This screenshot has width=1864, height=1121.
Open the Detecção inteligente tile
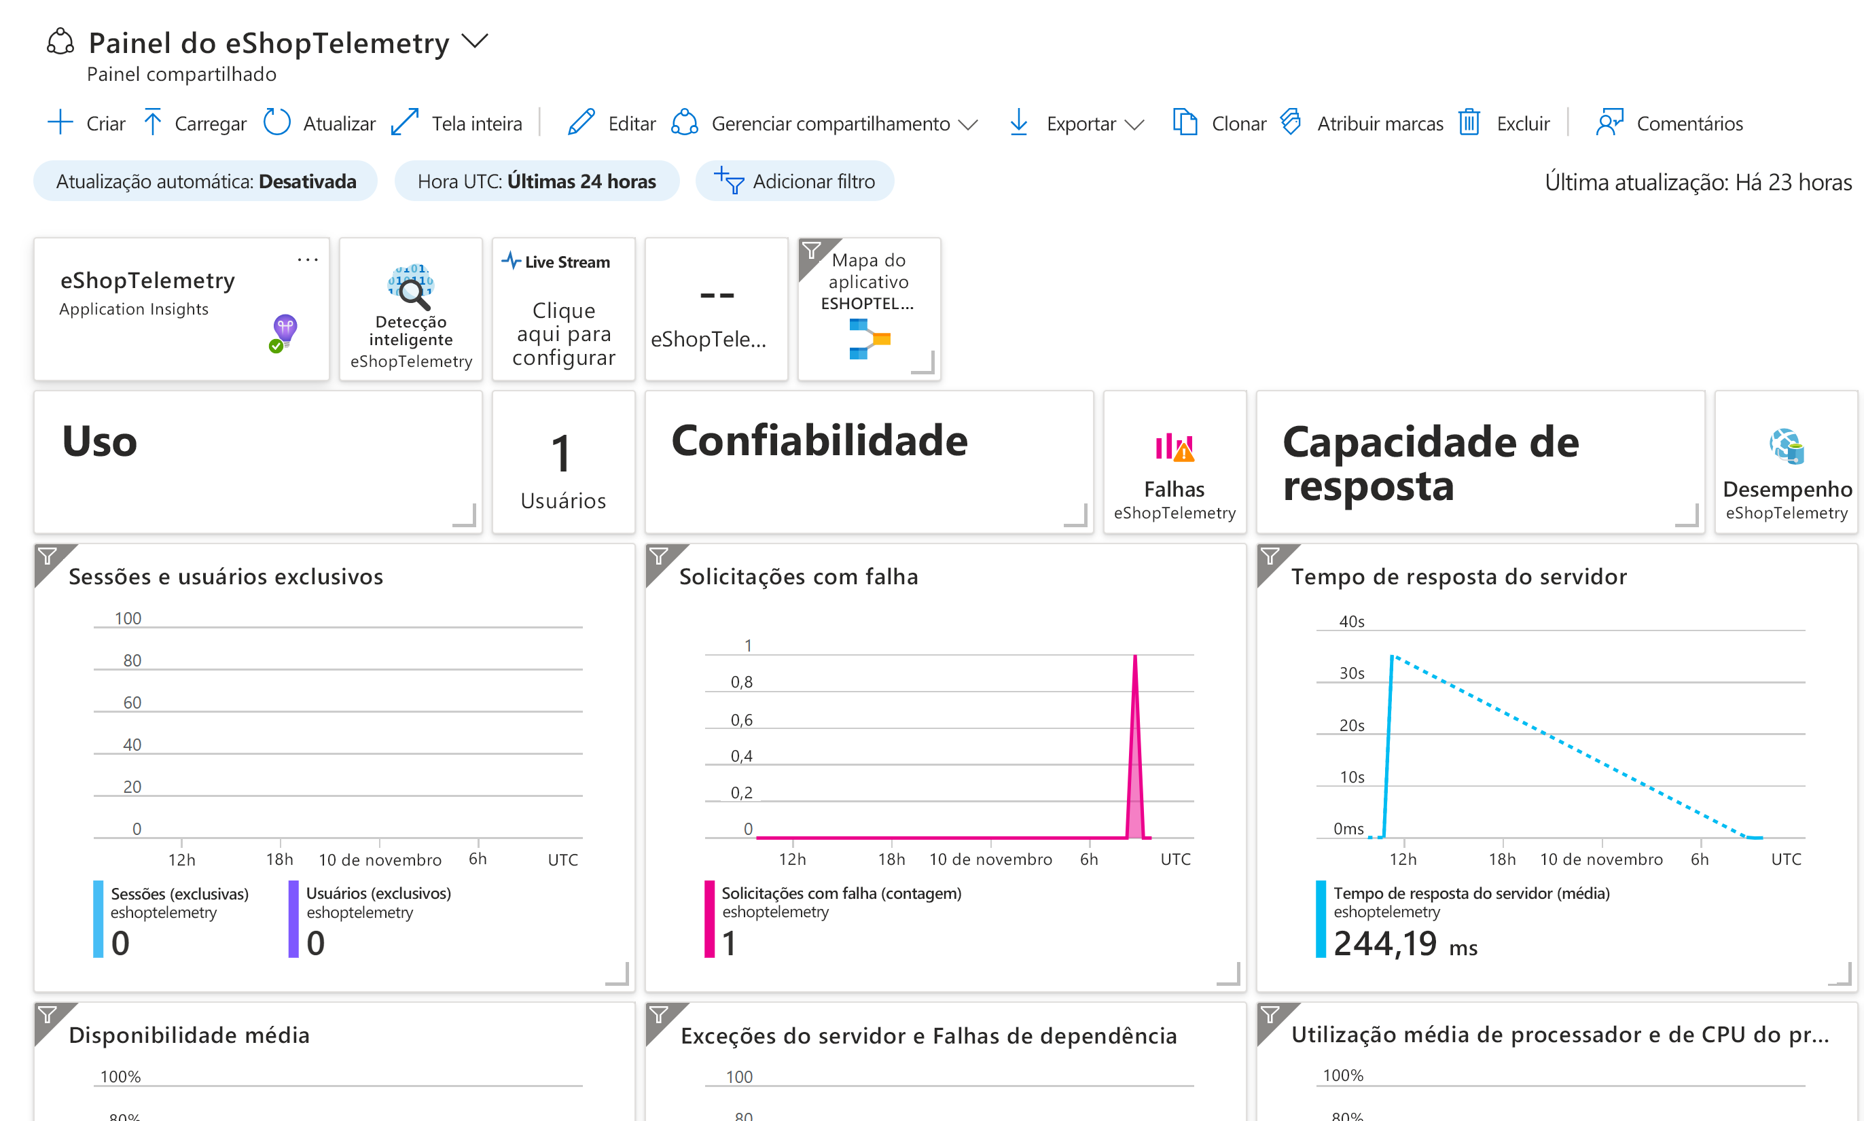coord(410,309)
